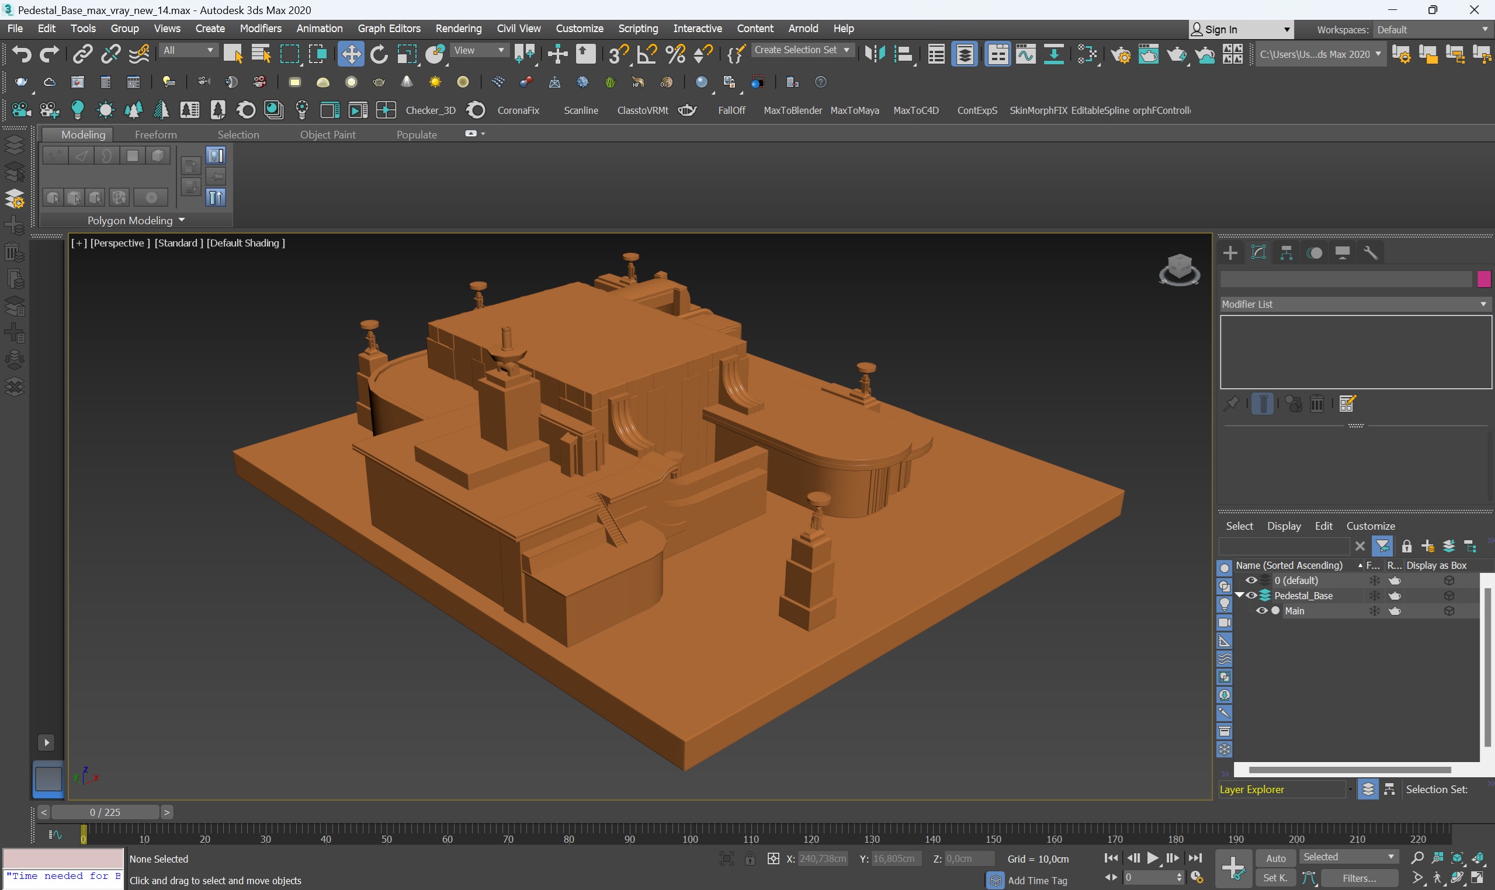Open the View reference coordinate dropdown
The height and width of the screenshot is (890, 1495).
point(478,50)
